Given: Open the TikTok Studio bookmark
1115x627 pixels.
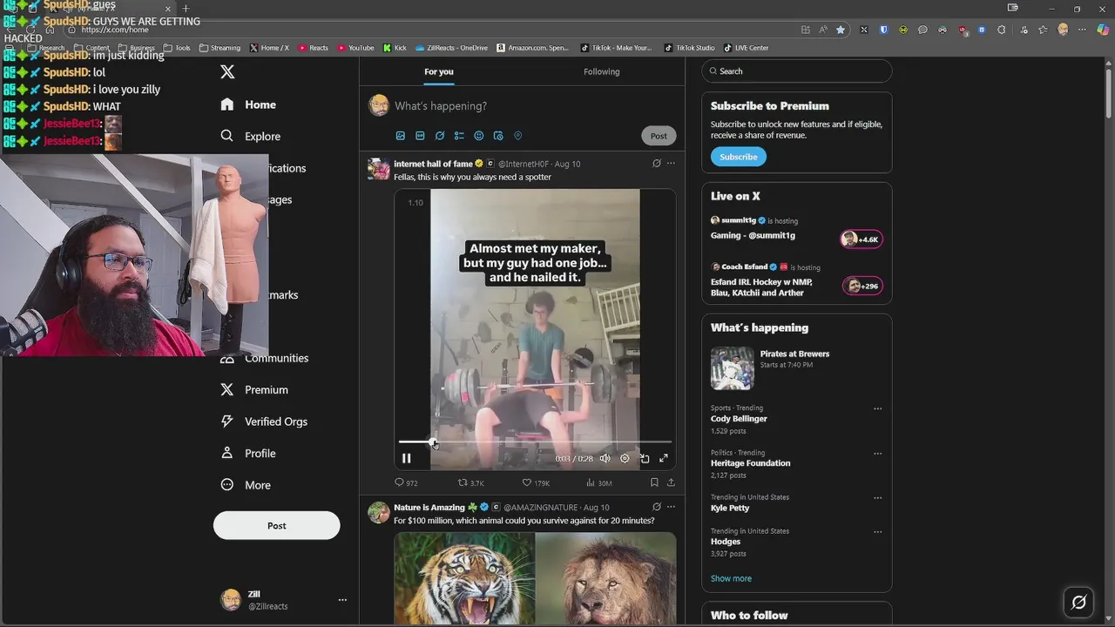Looking at the screenshot, I should point(689,48).
